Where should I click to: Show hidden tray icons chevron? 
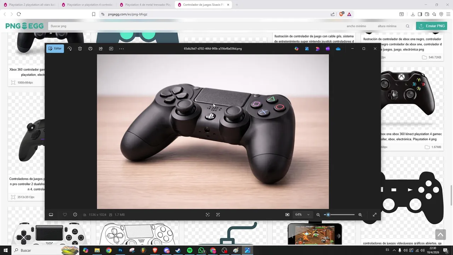[394, 250]
